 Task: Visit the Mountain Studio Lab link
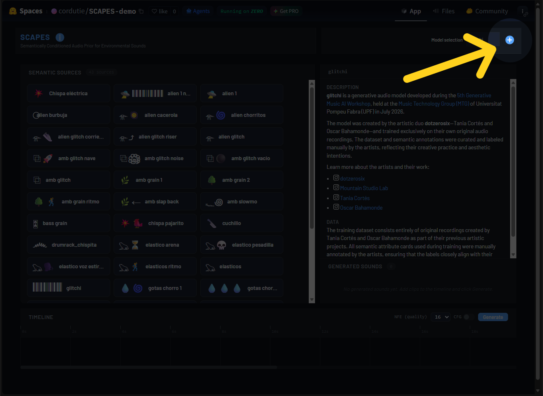tap(364, 188)
